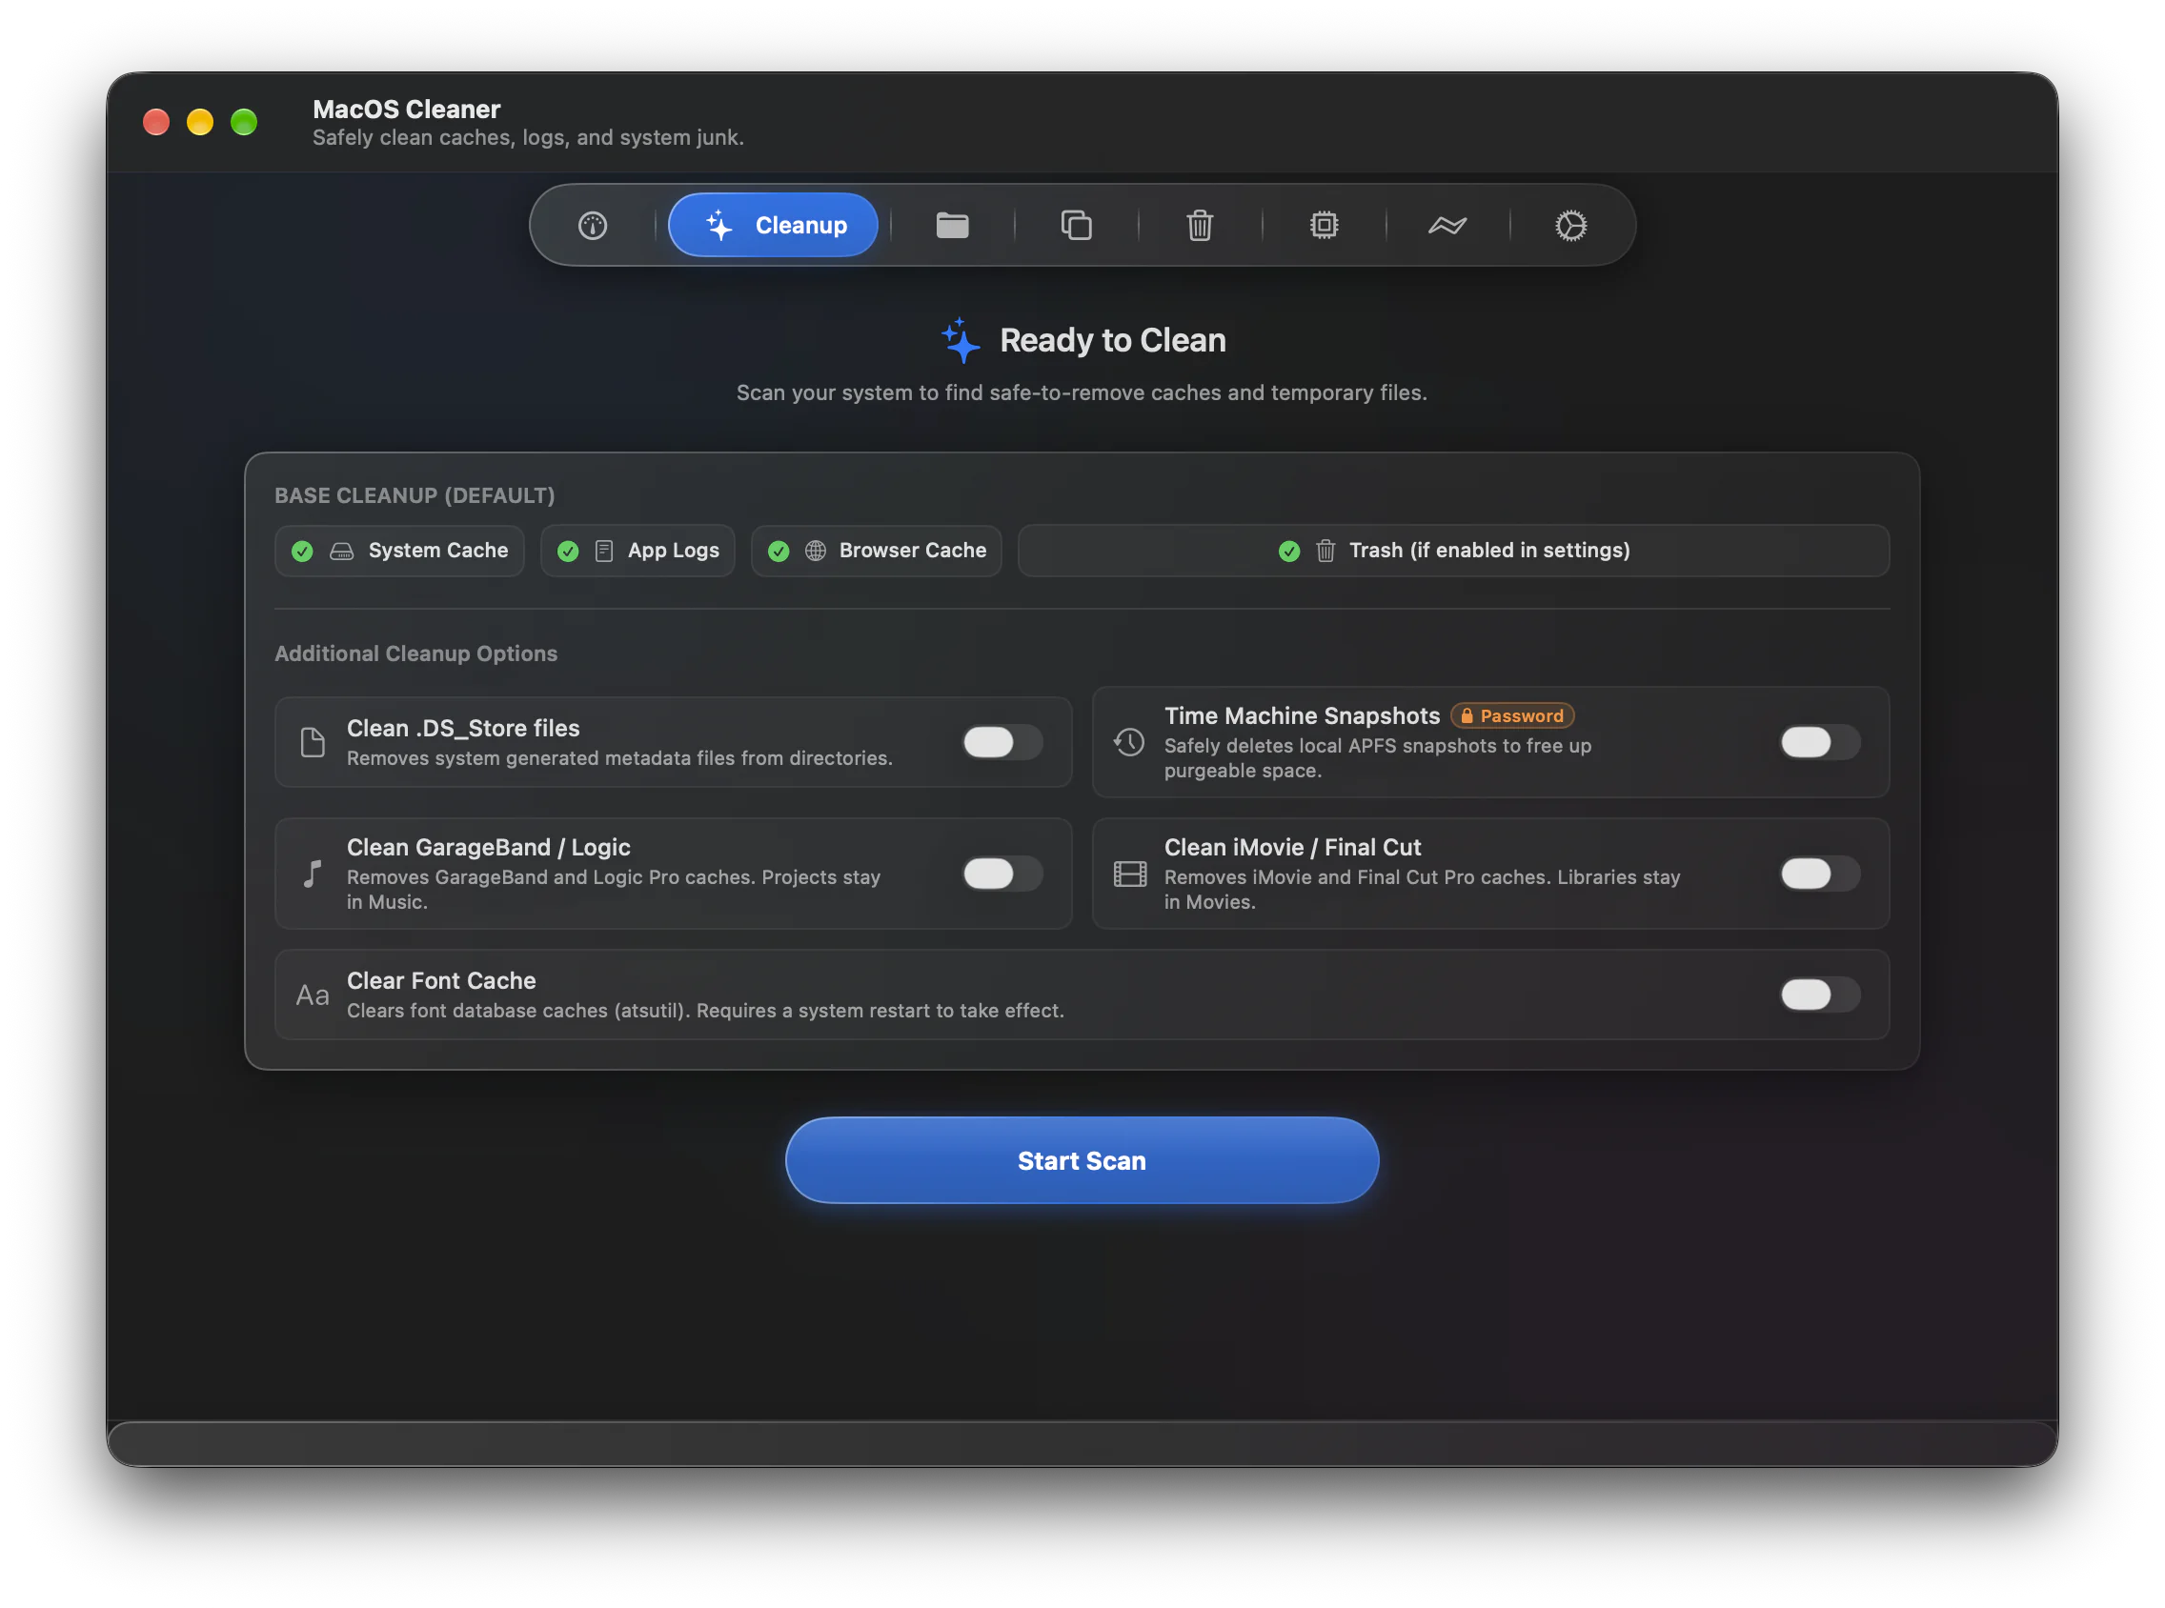
Task: Click the globe icon in Browser Cache
Action: (816, 551)
